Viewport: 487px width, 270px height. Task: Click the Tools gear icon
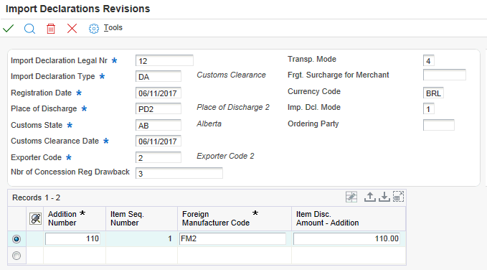tap(93, 29)
